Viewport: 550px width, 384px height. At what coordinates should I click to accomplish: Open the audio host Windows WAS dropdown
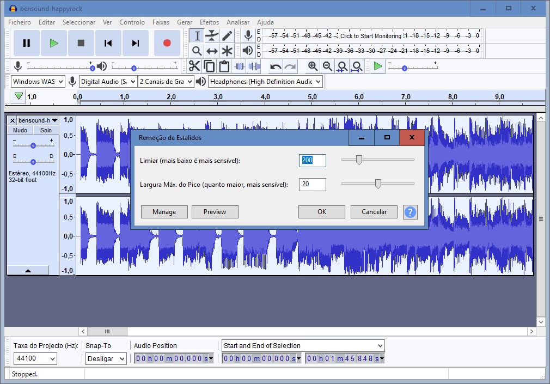pos(38,82)
